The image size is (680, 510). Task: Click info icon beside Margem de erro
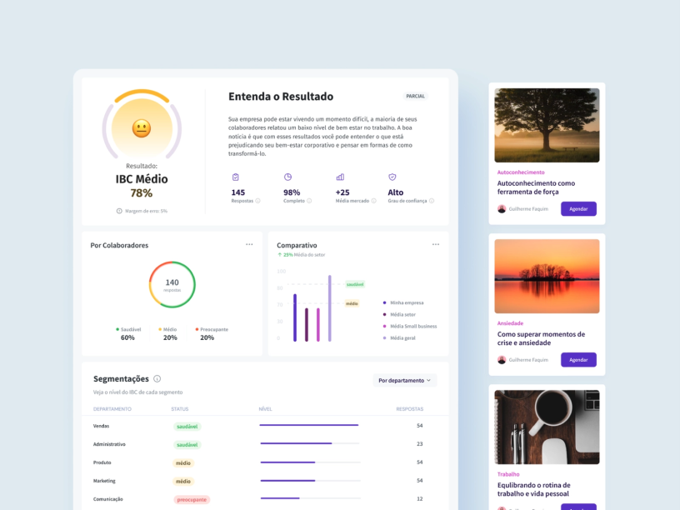(x=119, y=211)
